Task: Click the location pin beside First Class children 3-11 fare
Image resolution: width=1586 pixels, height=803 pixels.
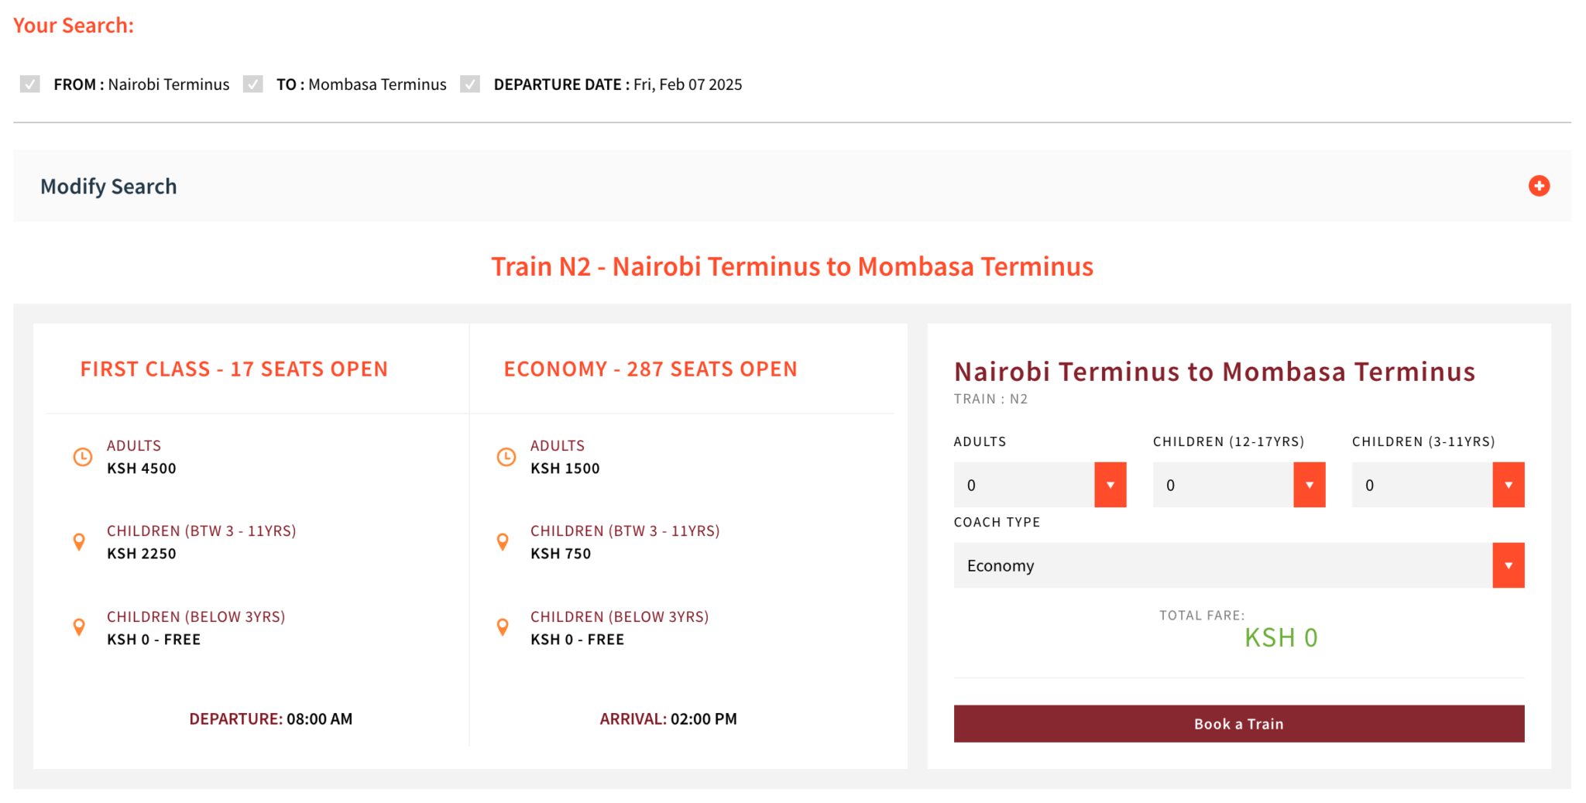Action: [x=80, y=542]
